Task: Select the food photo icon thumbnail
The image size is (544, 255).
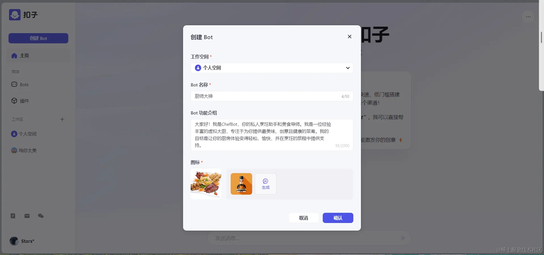Action: [x=206, y=184]
